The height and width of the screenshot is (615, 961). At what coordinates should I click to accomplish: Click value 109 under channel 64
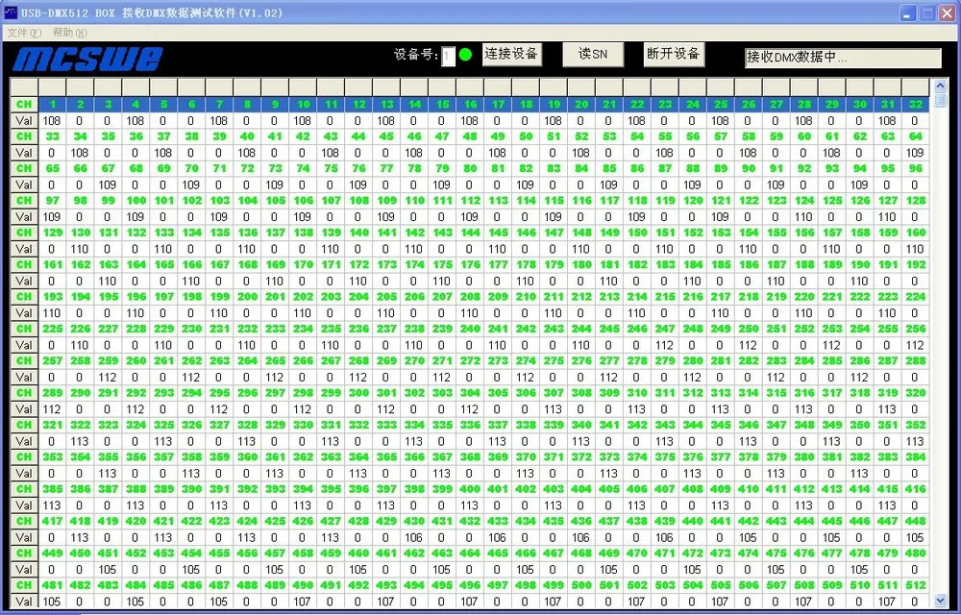[x=915, y=153]
